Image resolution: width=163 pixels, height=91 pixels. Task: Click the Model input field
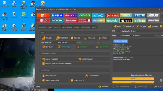(x=89, y=42)
